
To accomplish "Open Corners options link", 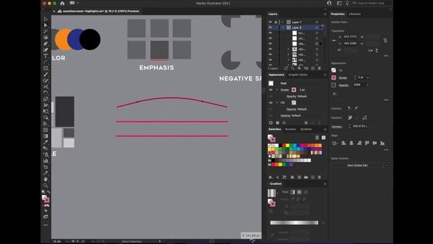I will tap(337, 127).
